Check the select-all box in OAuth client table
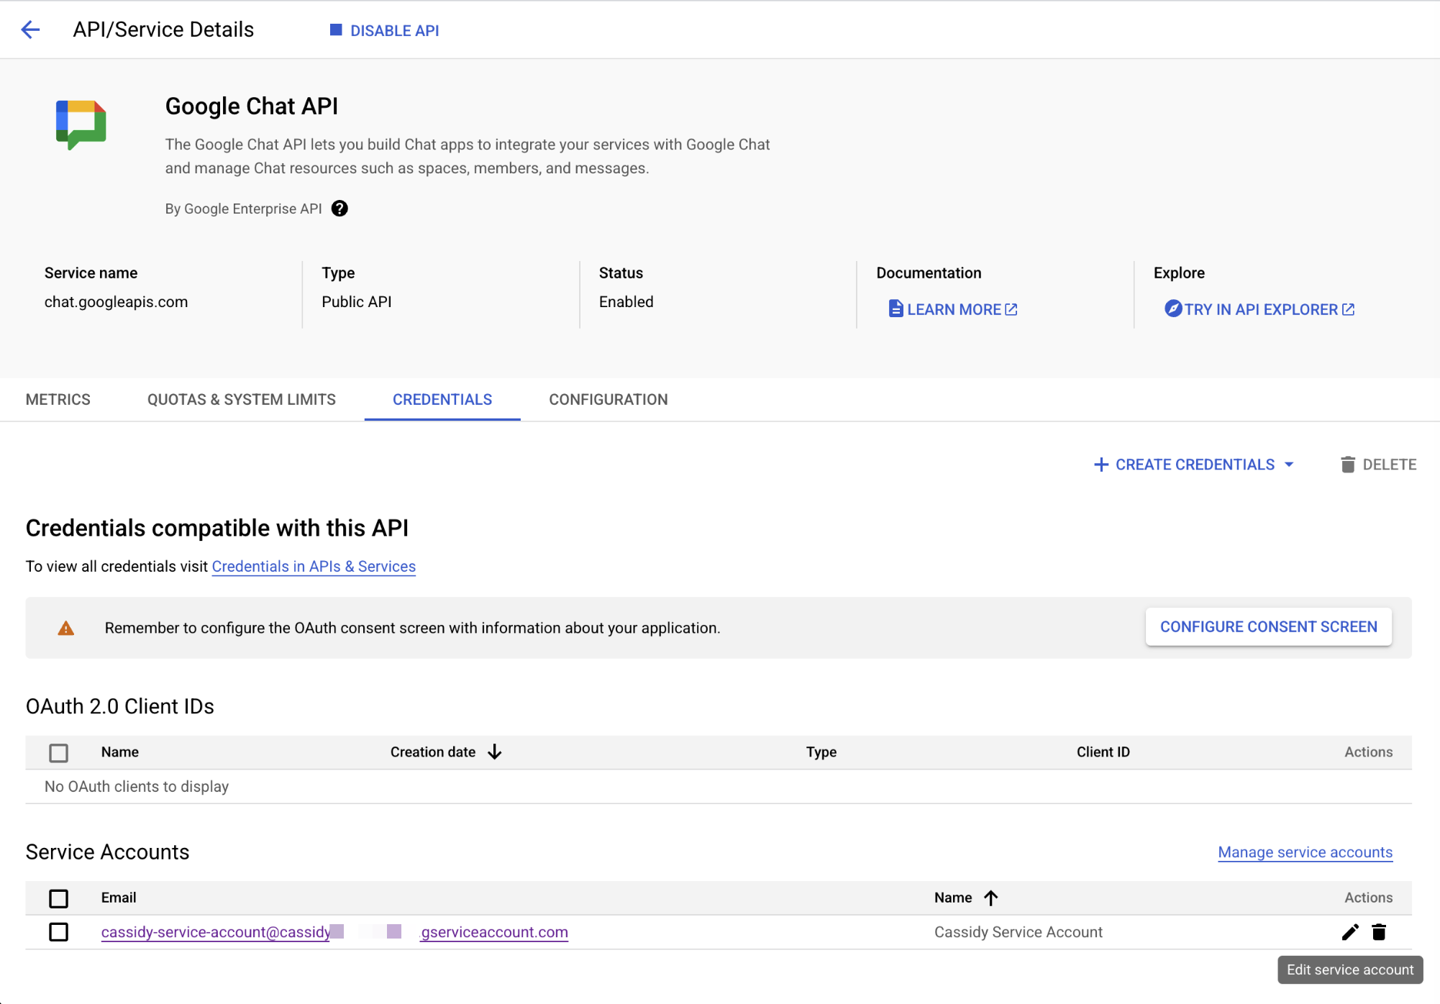1440x1004 pixels. point(58,752)
